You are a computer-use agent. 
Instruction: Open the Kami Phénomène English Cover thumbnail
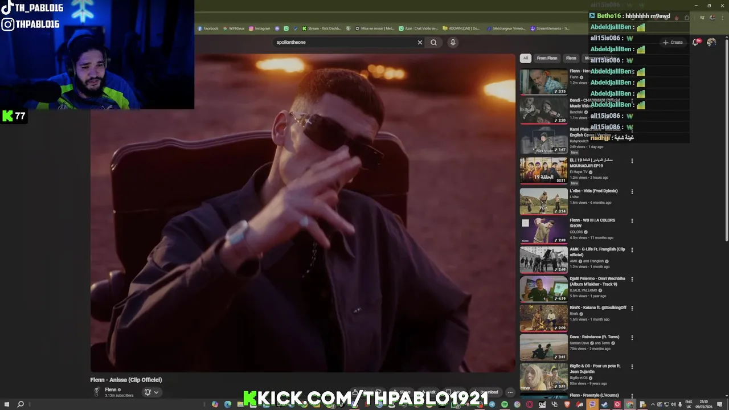coord(543,140)
